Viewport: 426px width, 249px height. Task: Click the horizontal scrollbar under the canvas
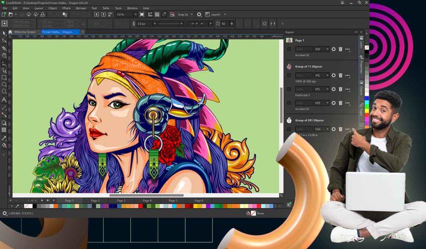[146, 195]
